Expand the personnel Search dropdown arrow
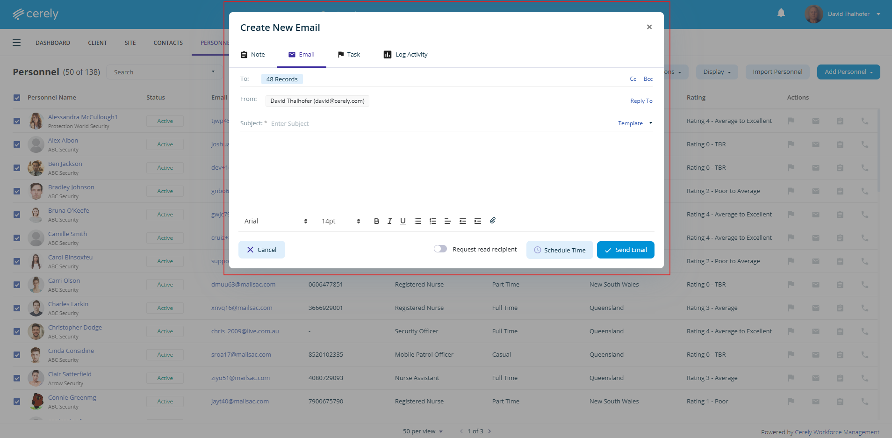 213,72
